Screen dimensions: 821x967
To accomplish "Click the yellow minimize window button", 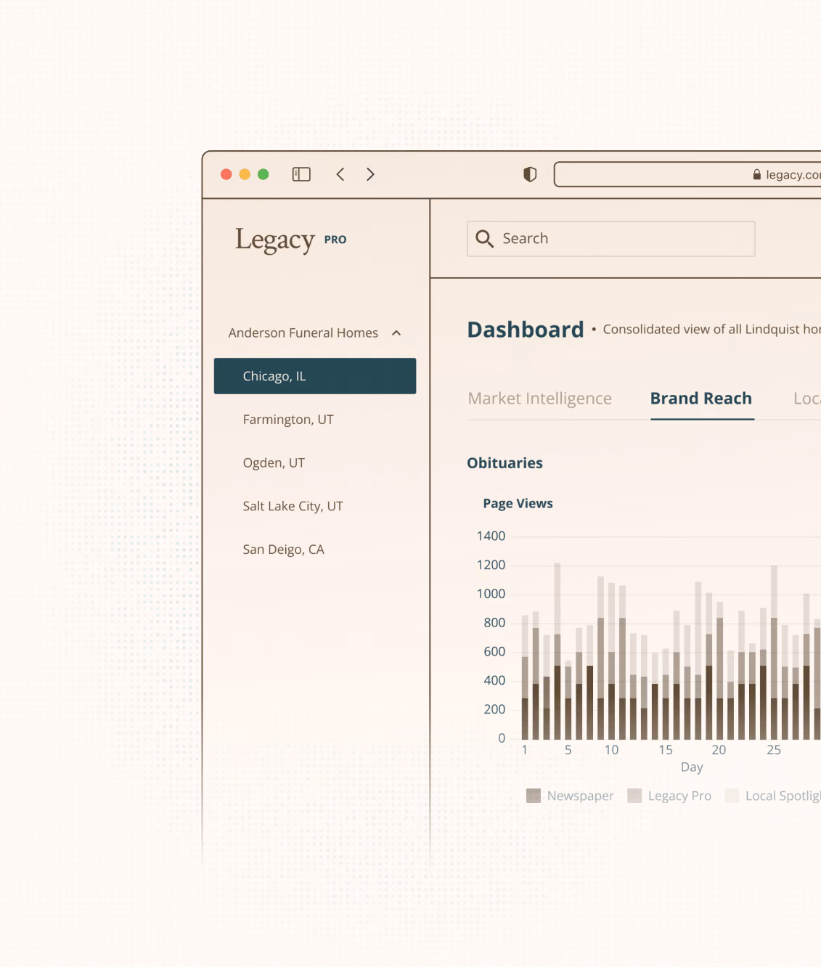I will (245, 174).
